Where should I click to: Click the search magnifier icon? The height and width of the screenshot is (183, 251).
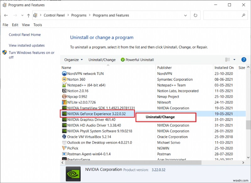pyautogui.click(x=243, y=15)
